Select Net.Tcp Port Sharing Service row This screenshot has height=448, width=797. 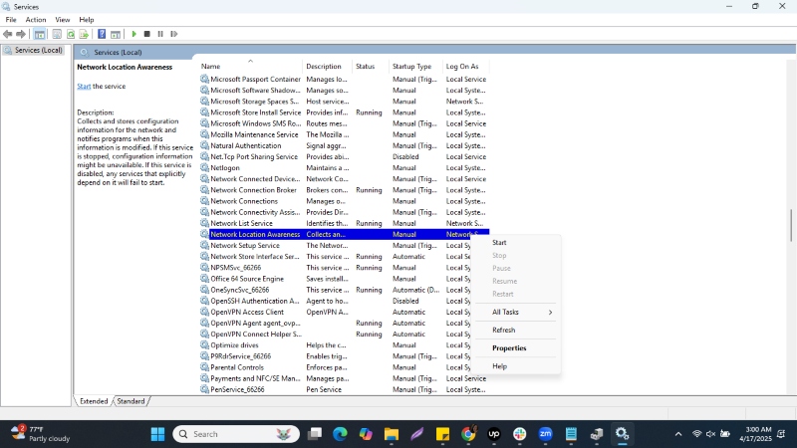pos(344,157)
